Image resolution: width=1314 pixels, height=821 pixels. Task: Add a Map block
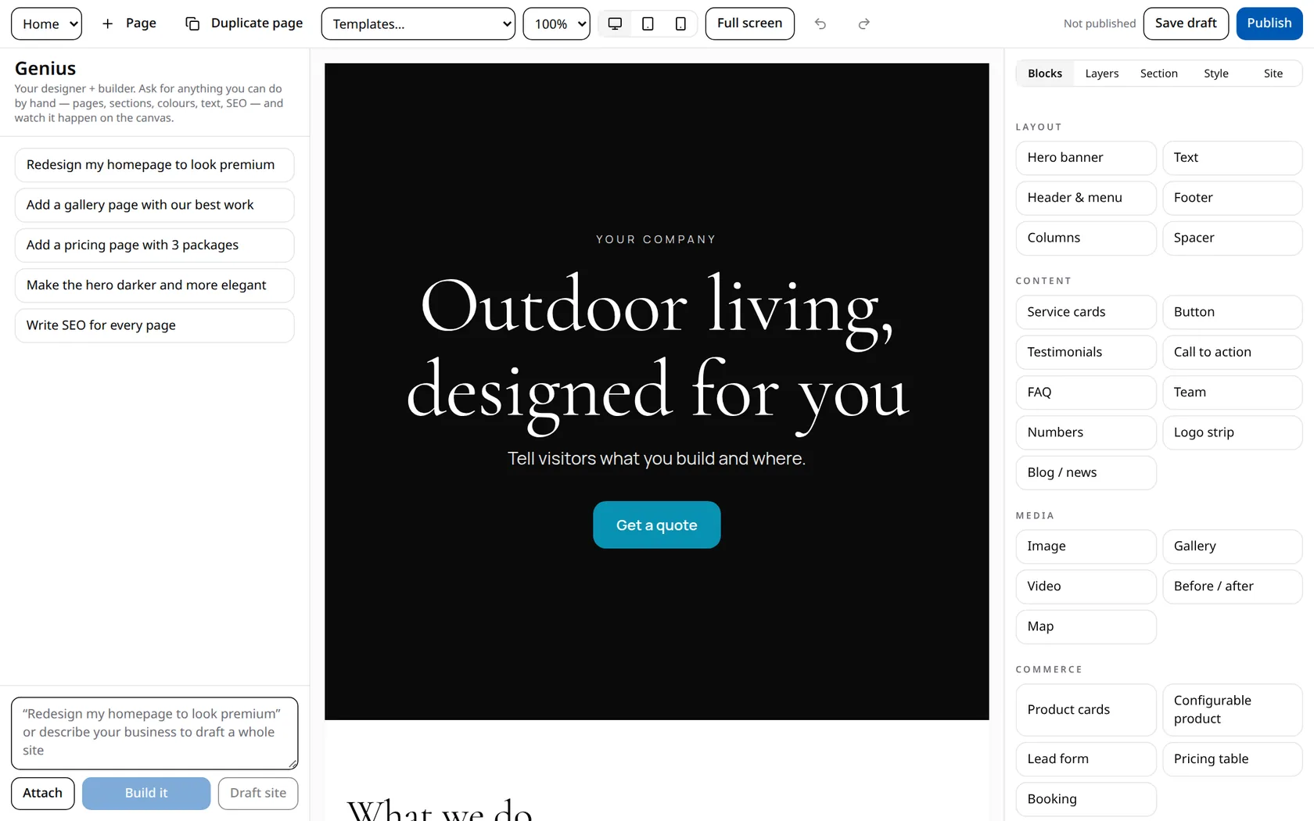[1086, 626]
